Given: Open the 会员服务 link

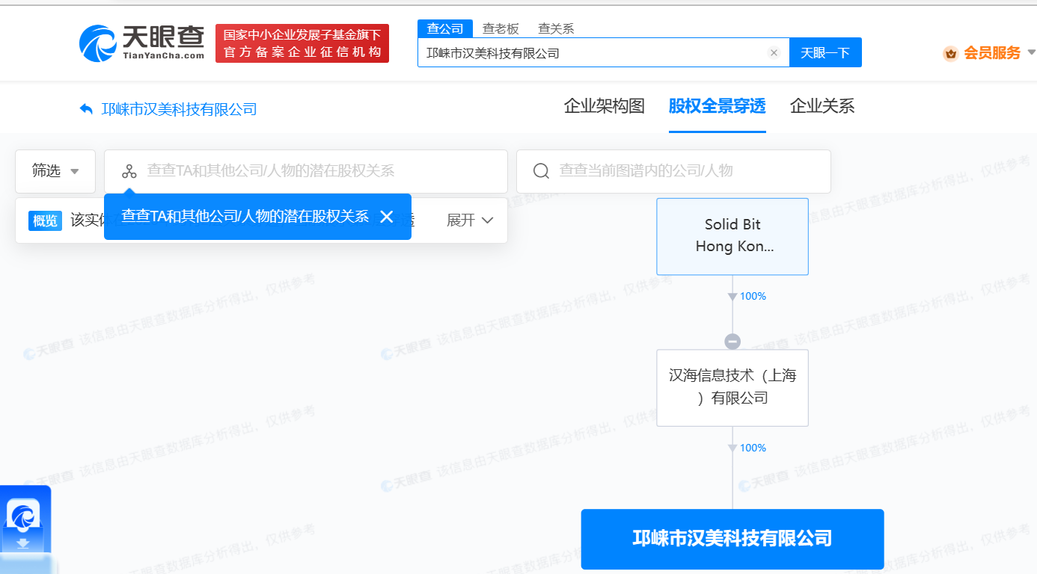Looking at the screenshot, I should [991, 53].
